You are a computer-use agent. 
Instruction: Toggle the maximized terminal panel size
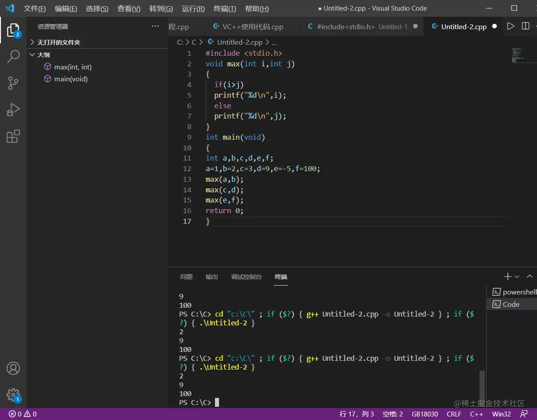pyautogui.click(x=529, y=277)
